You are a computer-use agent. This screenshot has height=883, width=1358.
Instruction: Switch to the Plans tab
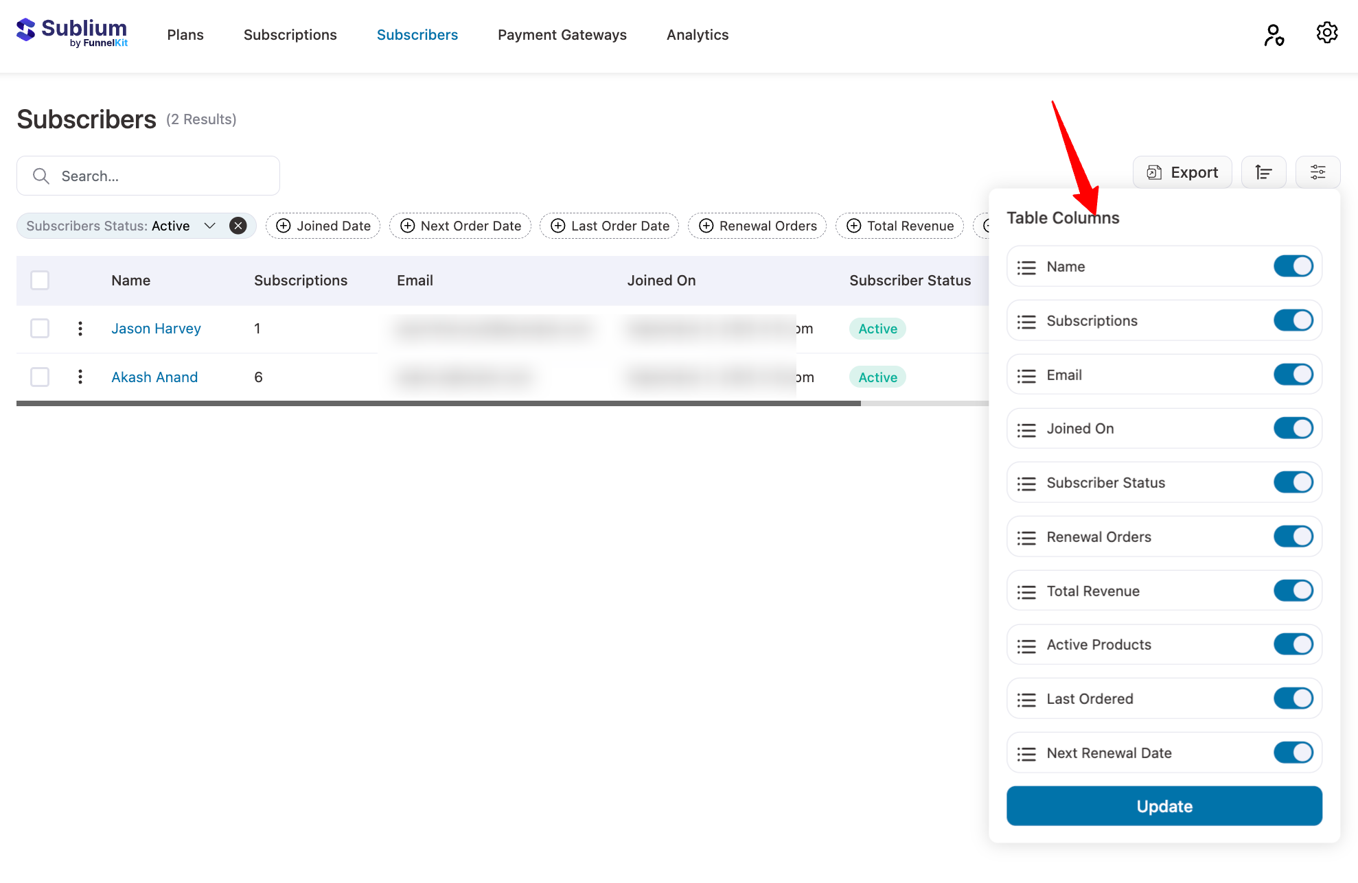click(x=185, y=34)
